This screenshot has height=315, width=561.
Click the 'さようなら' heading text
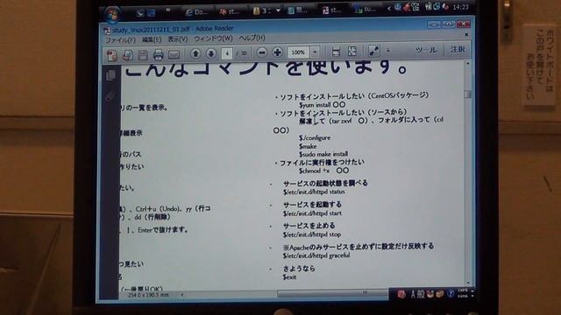pos(299,269)
